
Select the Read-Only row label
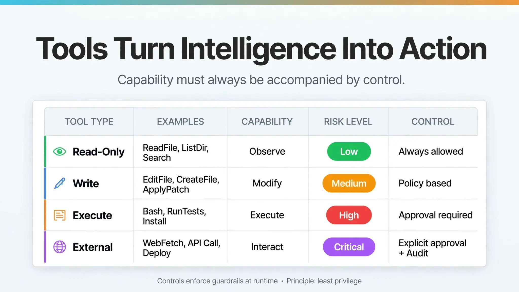click(x=99, y=152)
